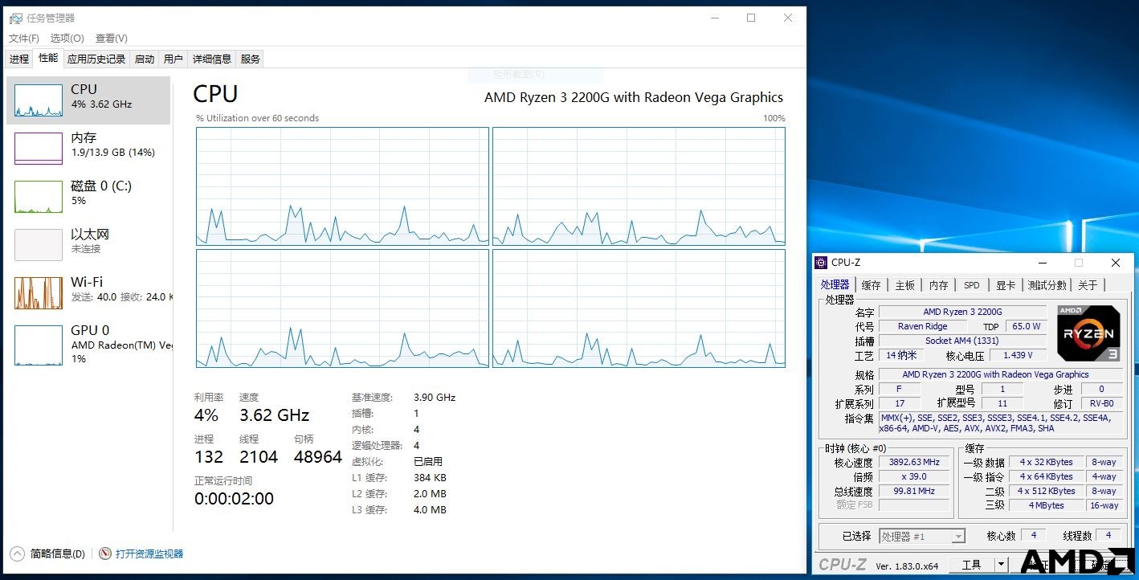Switch to CPU-Z 处理器 tab
The width and height of the screenshot is (1139, 580).
pyautogui.click(x=835, y=284)
